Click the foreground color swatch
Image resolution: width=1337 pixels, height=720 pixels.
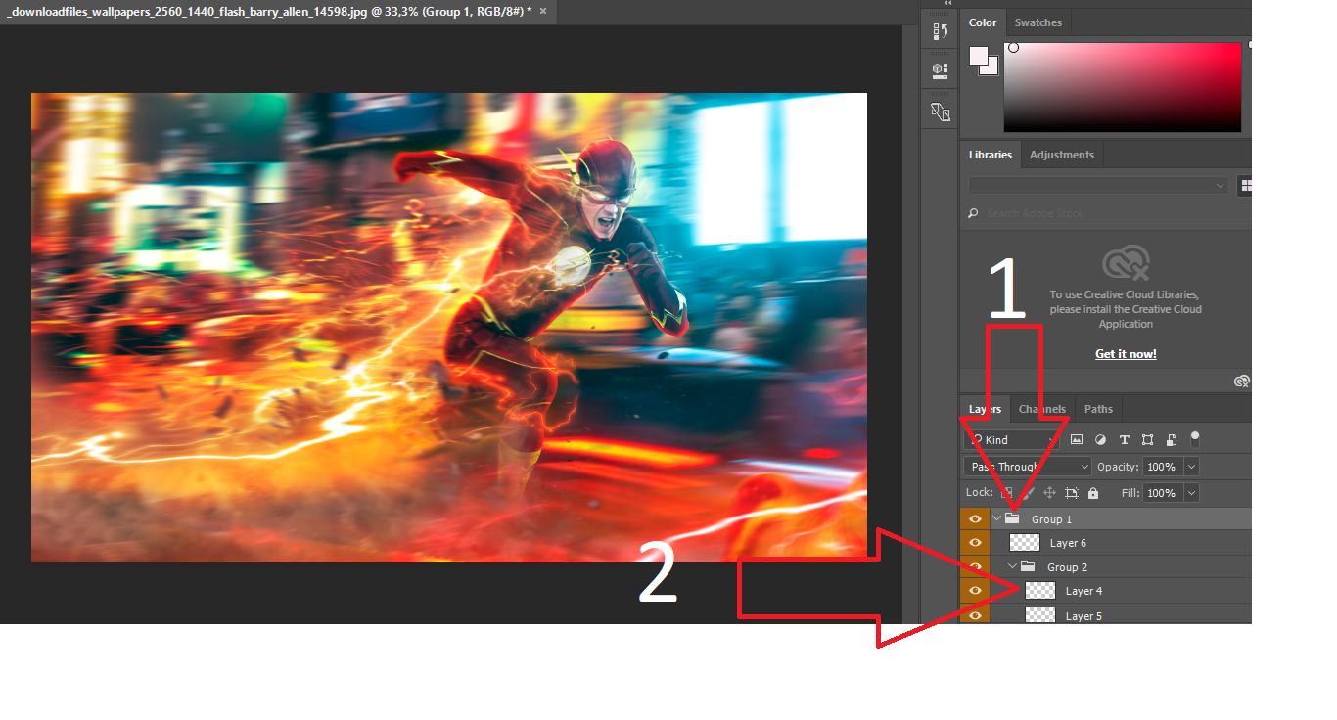tap(979, 55)
